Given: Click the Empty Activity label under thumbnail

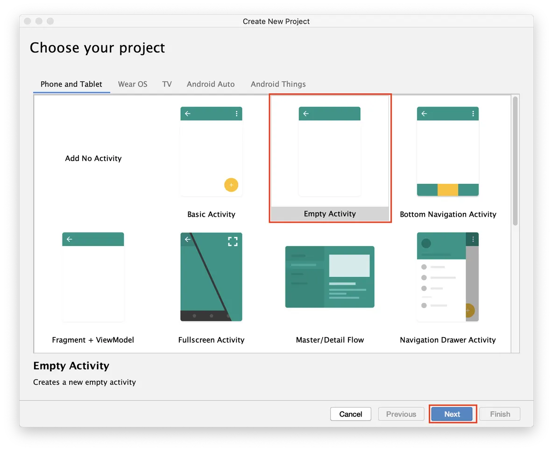Looking at the screenshot, I should pyautogui.click(x=330, y=214).
